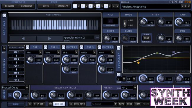The width and height of the screenshot is (192, 108).
Task: Click the Filter 1 cutoff knob
Action: pos(66,59)
